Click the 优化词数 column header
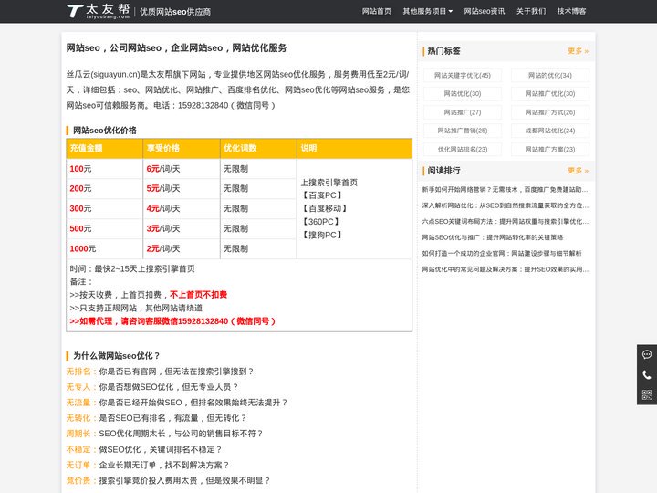The image size is (657, 493). tap(258, 149)
